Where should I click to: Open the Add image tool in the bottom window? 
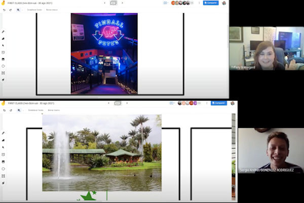tap(3, 161)
